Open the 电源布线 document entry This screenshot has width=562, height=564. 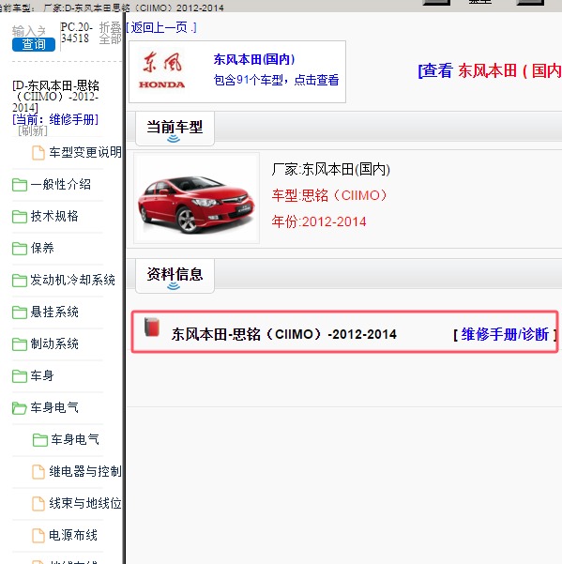[x=73, y=535]
